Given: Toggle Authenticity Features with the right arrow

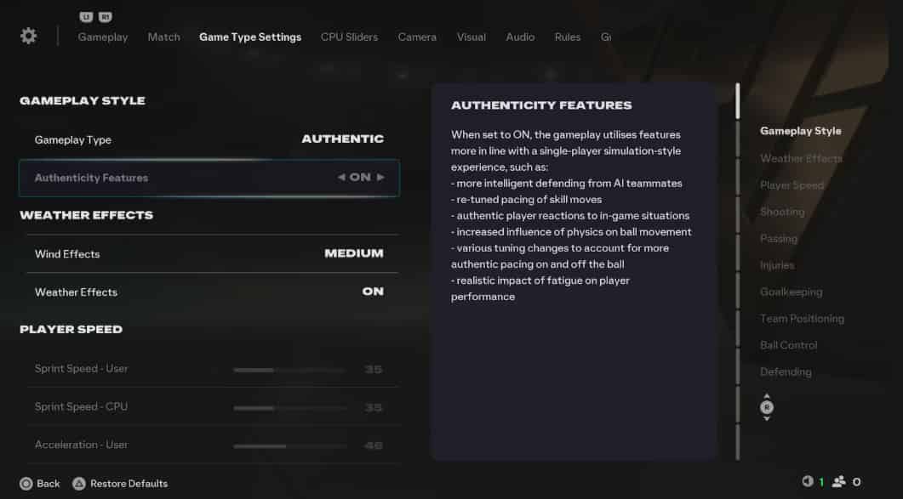Looking at the screenshot, I should pos(380,178).
